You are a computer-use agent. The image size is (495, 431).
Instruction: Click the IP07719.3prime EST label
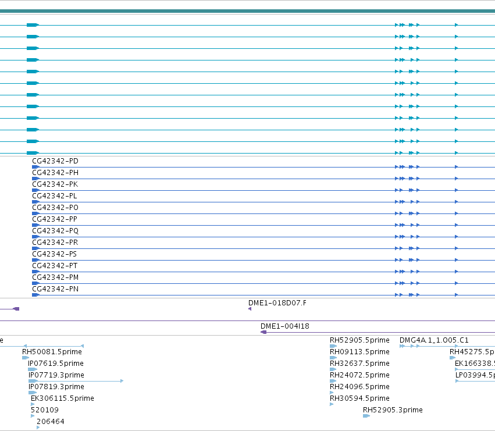point(56,375)
